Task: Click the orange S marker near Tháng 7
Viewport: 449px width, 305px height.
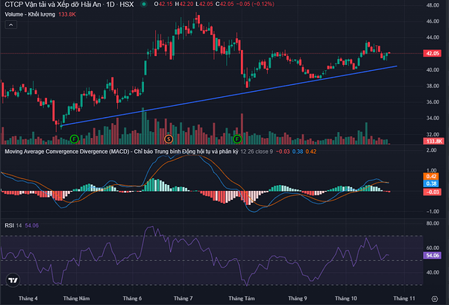Action: pos(169,139)
